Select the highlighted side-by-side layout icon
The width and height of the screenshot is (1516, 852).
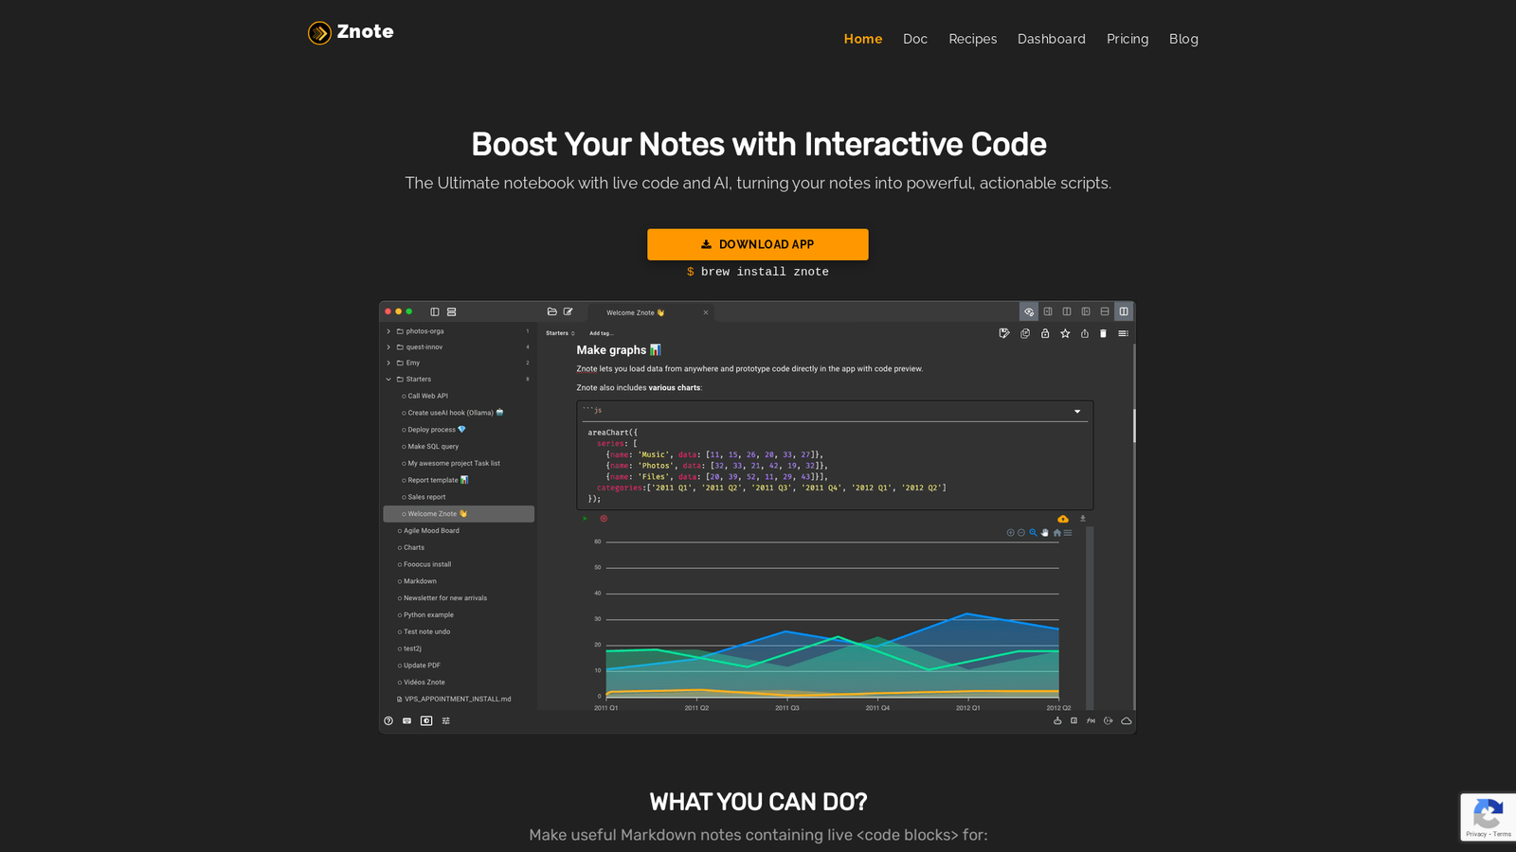(x=1124, y=311)
